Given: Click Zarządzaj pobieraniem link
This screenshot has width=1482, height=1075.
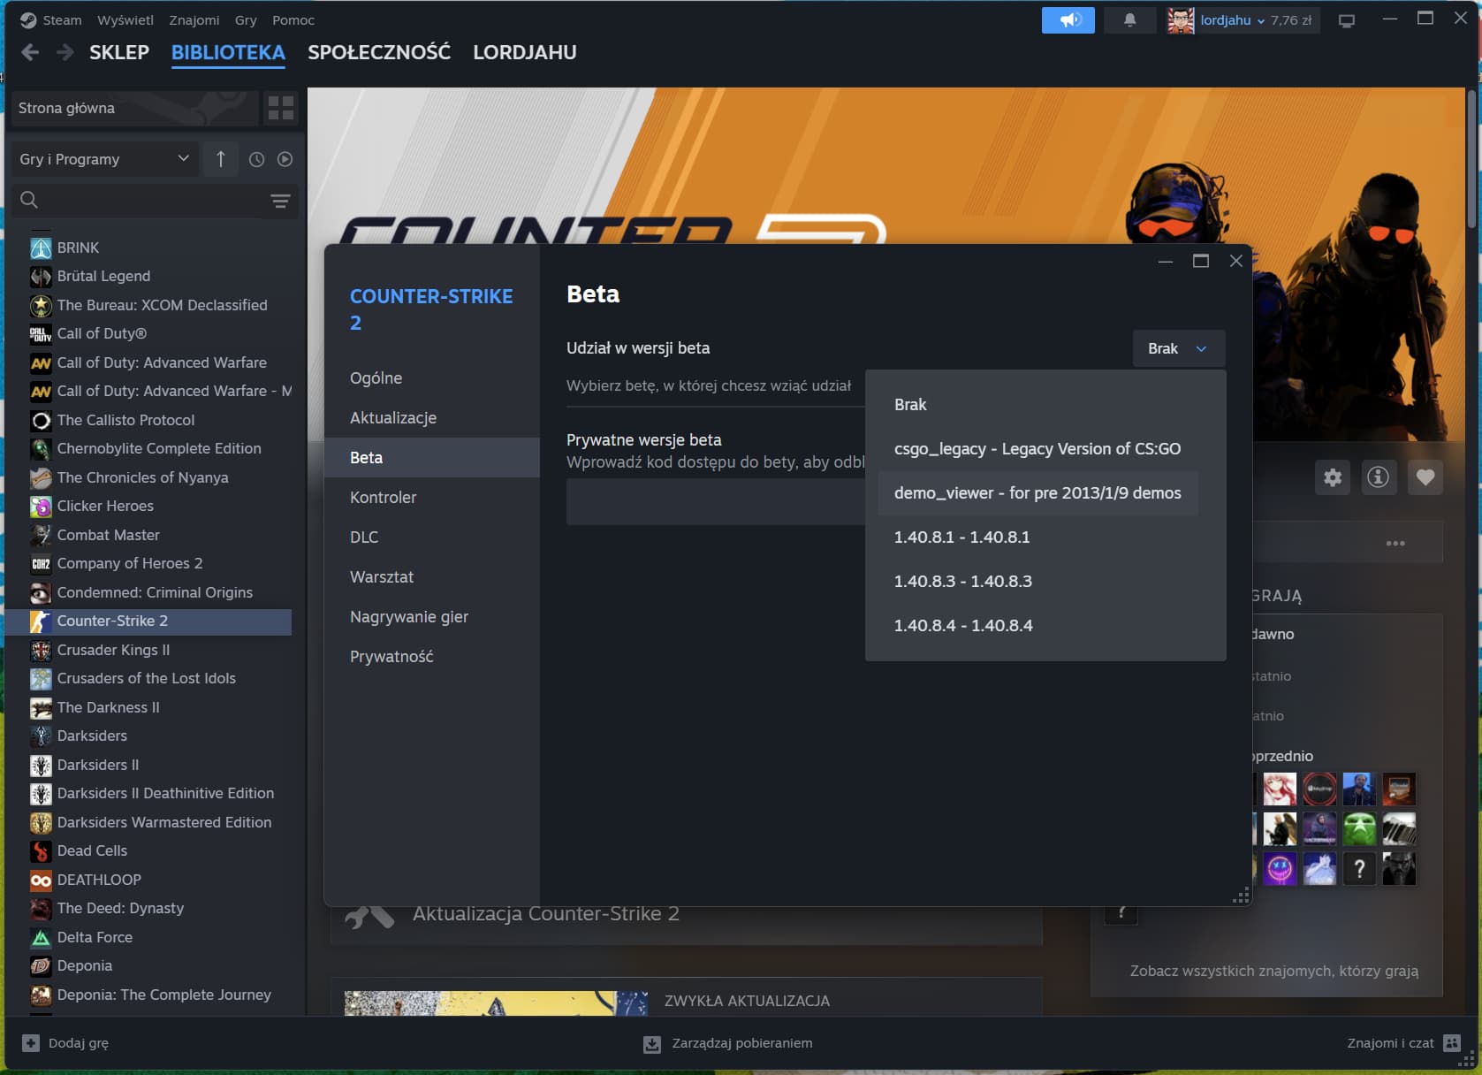Looking at the screenshot, I should click(742, 1043).
